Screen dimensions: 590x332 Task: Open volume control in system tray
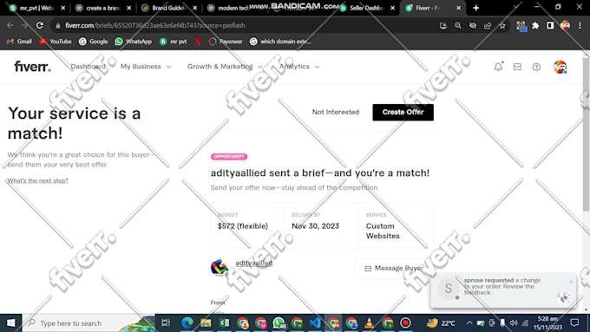point(514,323)
